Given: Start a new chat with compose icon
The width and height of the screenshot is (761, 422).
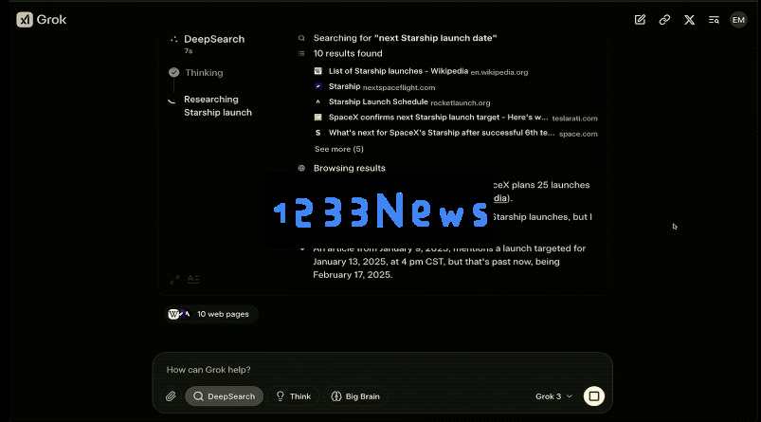Looking at the screenshot, I should (x=640, y=19).
